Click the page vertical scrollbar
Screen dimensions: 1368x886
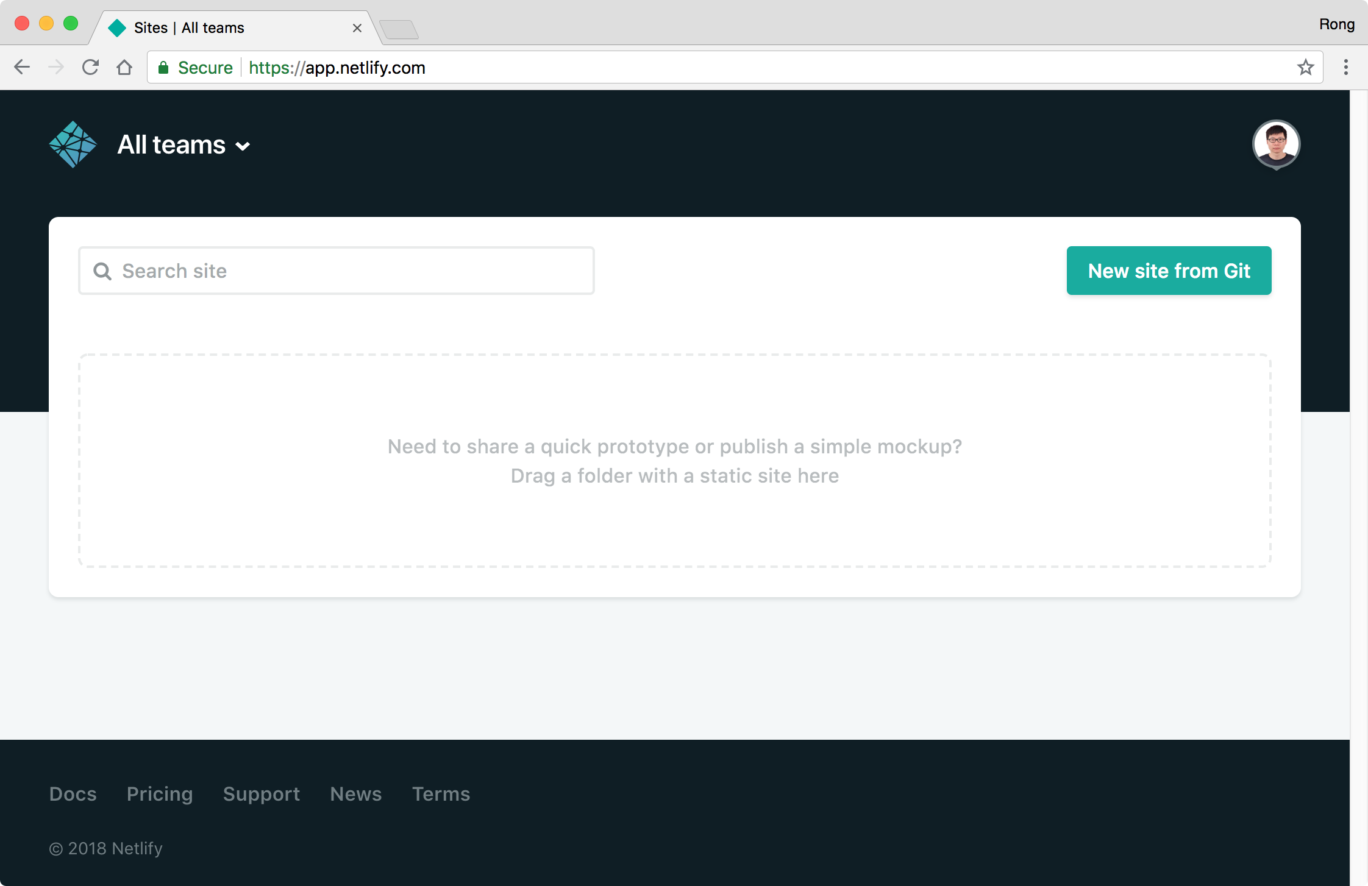coord(1359,487)
